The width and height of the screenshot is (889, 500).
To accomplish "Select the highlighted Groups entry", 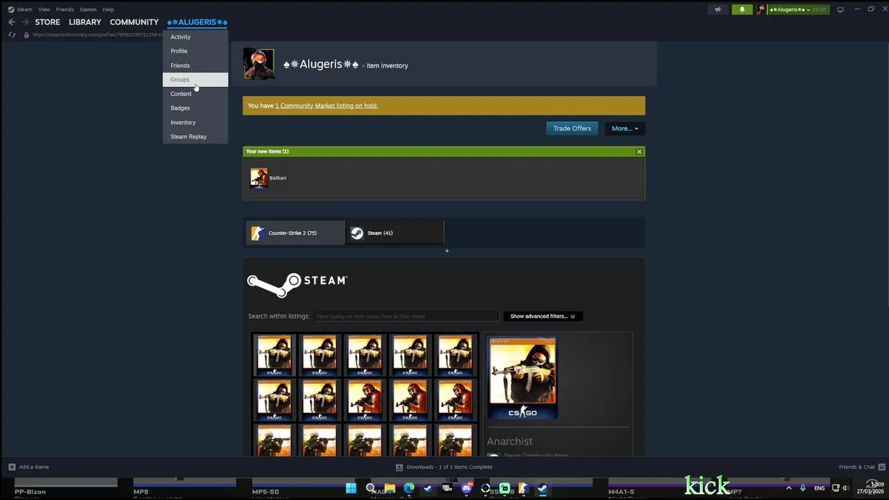I will coord(195,79).
